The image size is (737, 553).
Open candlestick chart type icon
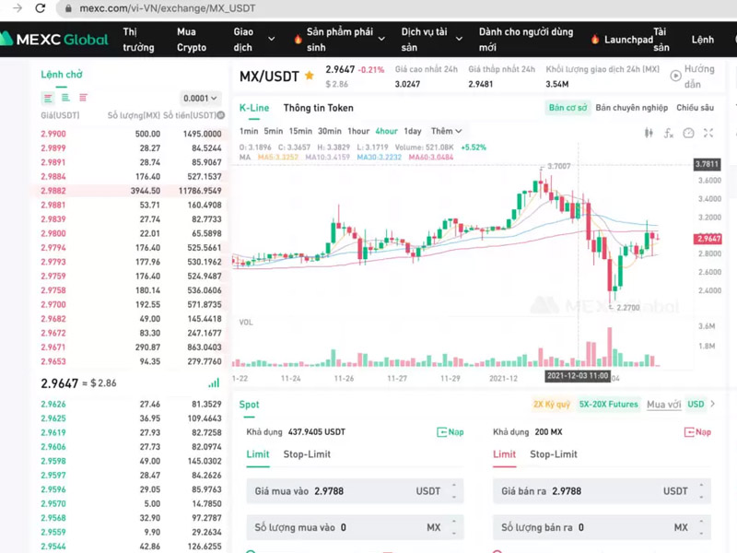tap(649, 133)
